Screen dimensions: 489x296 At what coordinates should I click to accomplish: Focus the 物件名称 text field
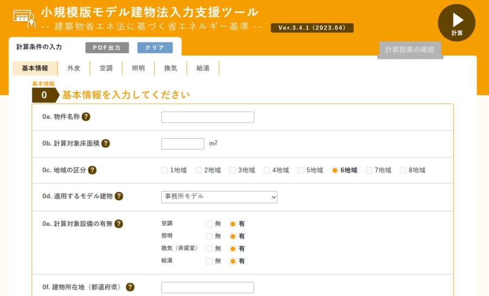click(208, 117)
